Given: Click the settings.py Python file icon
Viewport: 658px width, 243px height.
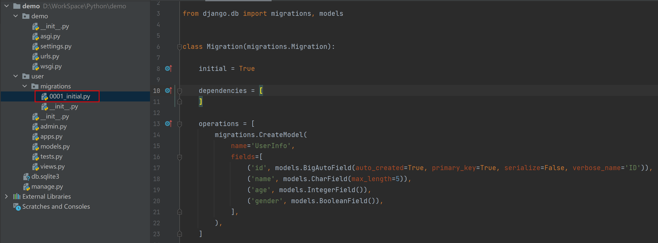Looking at the screenshot, I should tap(35, 47).
